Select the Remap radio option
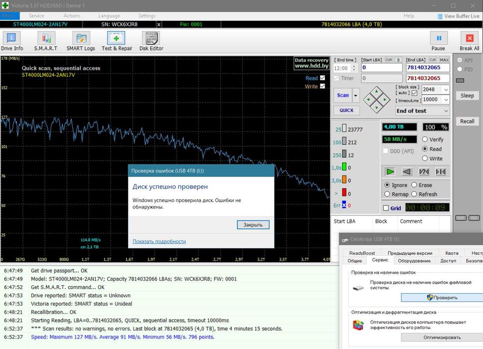 387,194
